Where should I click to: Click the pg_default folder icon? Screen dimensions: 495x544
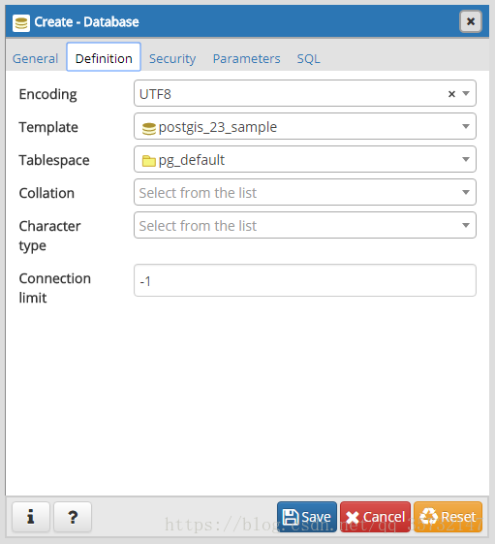tap(149, 161)
